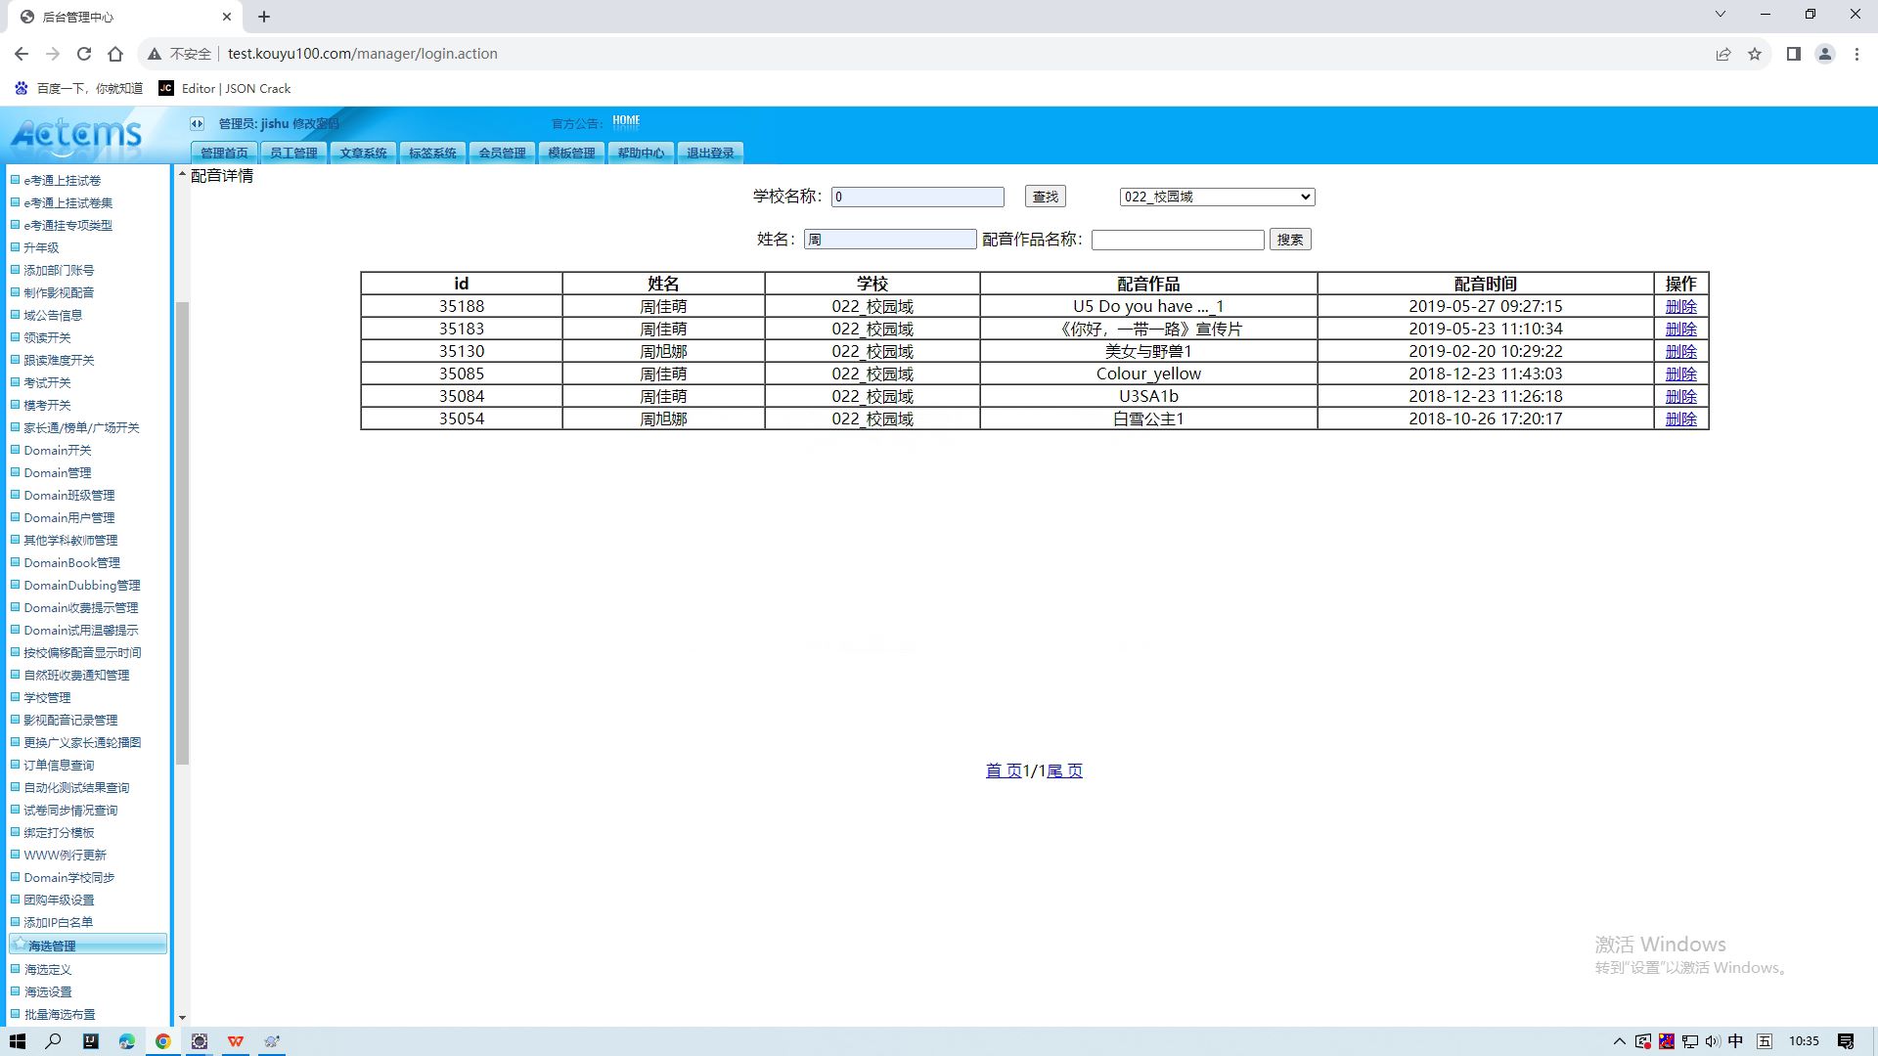The image size is (1878, 1056).
Task: Open the tab search chevron in title bar
Action: pyautogui.click(x=1721, y=15)
